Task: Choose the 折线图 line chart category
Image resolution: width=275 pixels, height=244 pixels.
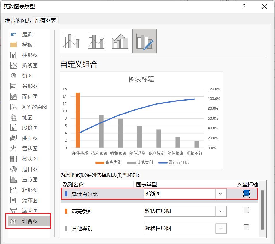Action: 29,66
